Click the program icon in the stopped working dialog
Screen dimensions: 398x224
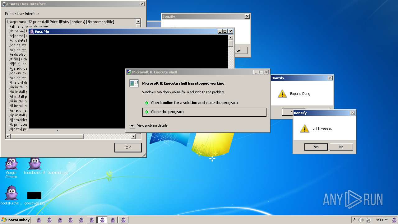134,83
